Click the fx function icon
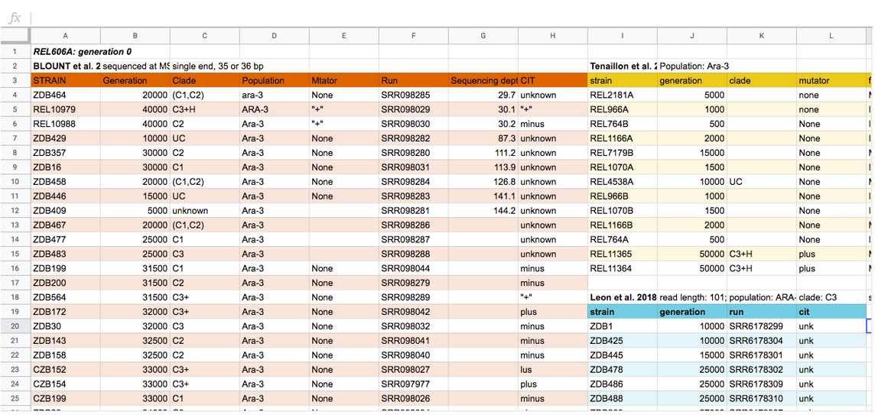875x415 pixels. [15, 18]
